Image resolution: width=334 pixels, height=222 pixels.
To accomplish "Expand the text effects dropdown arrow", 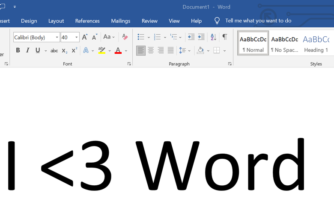I will (92, 51).
